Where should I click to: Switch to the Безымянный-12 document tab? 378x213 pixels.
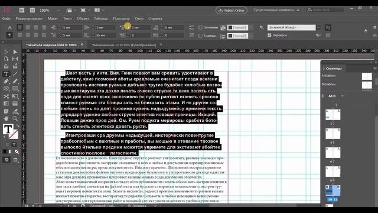(x=124, y=45)
